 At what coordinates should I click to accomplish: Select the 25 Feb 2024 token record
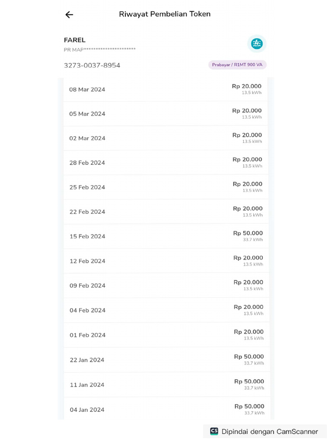(x=166, y=187)
